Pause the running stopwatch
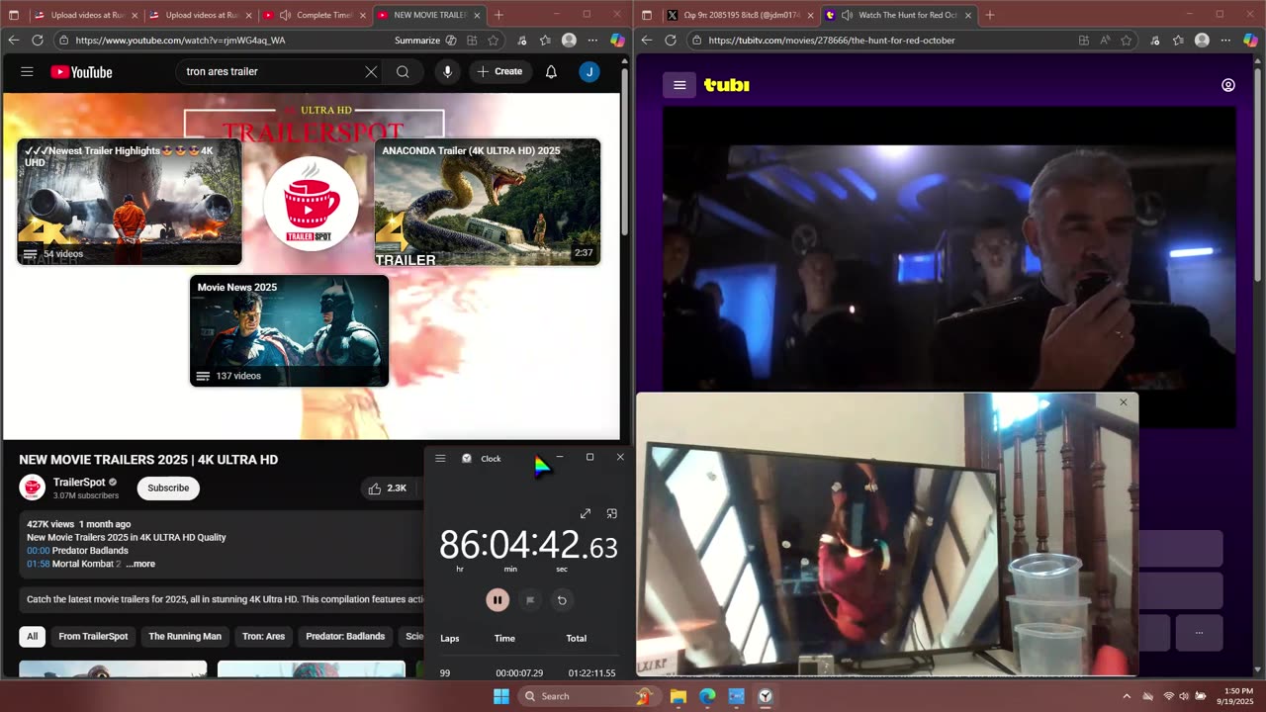This screenshot has height=712, width=1266. tap(497, 600)
